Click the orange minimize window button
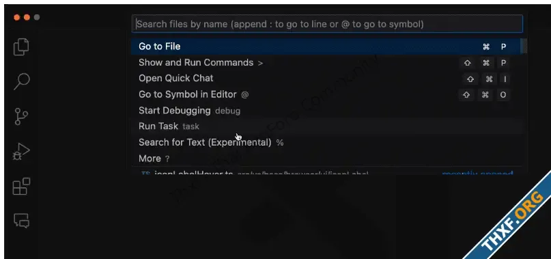Image resolution: width=551 pixels, height=259 pixels. [x=27, y=17]
